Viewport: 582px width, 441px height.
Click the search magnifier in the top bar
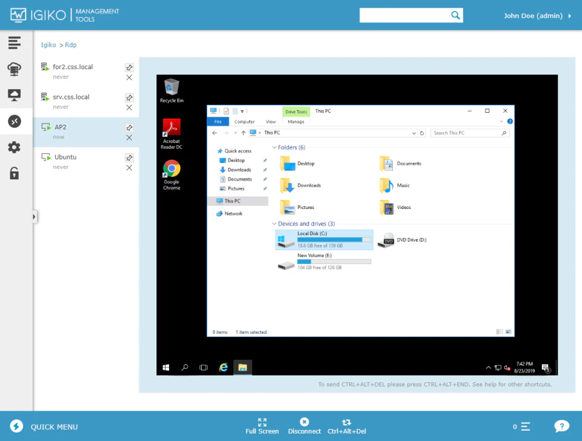455,15
